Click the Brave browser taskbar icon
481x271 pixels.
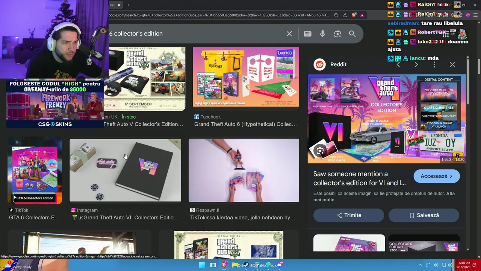pyautogui.click(x=224, y=265)
